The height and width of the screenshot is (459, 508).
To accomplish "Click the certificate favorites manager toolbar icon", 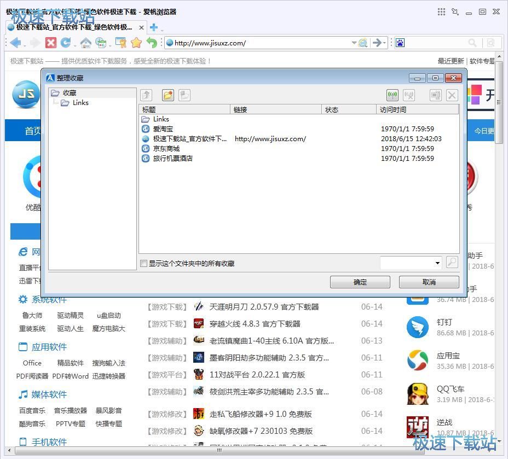I will tap(121, 43).
